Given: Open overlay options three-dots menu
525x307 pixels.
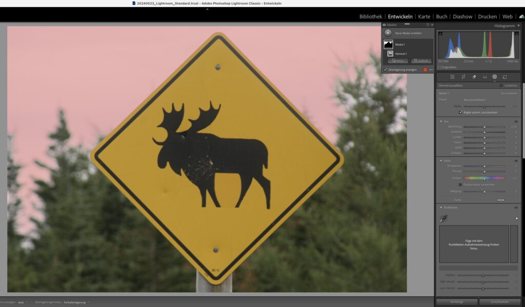Looking at the screenshot, I should coord(431,70).
